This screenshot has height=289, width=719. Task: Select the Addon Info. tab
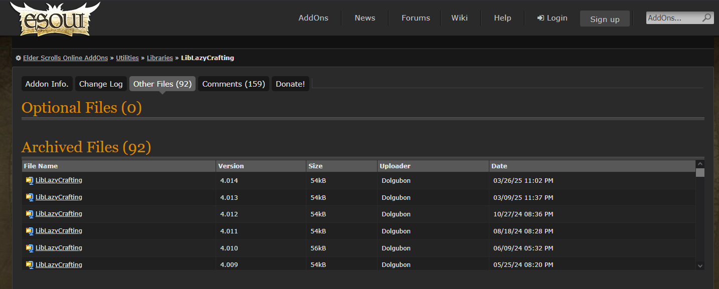[47, 84]
